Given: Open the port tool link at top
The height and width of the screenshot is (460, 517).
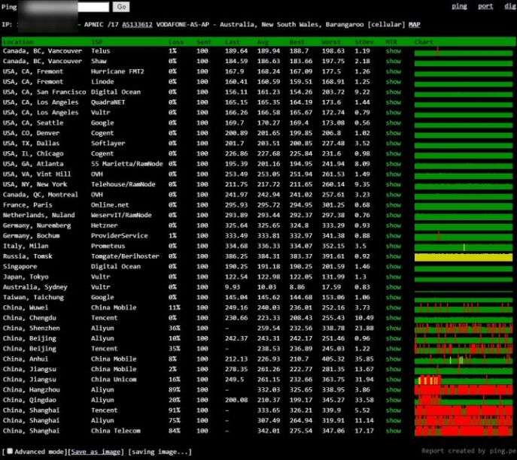Looking at the screenshot, I should pyautogui.click(x=485, y=6).
